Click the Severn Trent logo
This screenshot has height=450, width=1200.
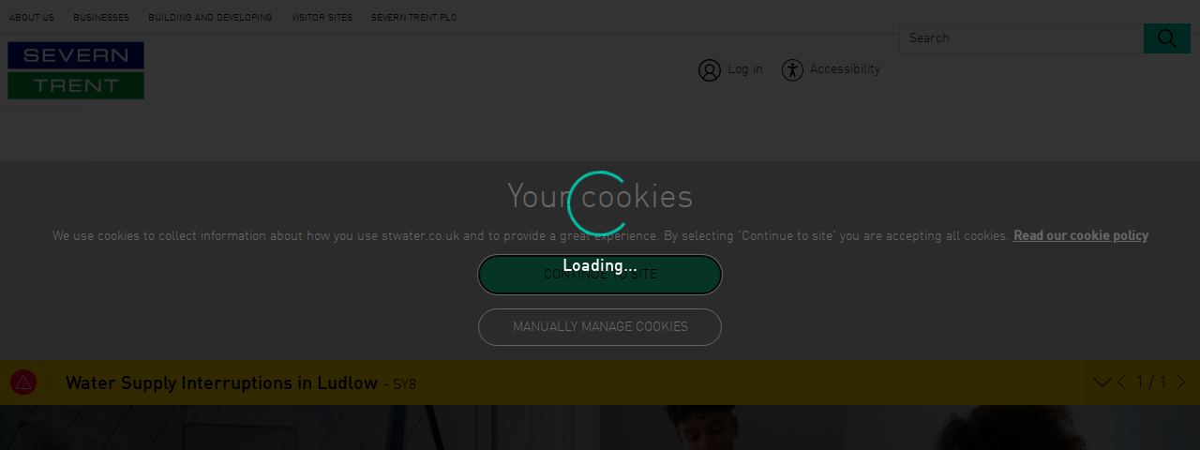[76, 70]
